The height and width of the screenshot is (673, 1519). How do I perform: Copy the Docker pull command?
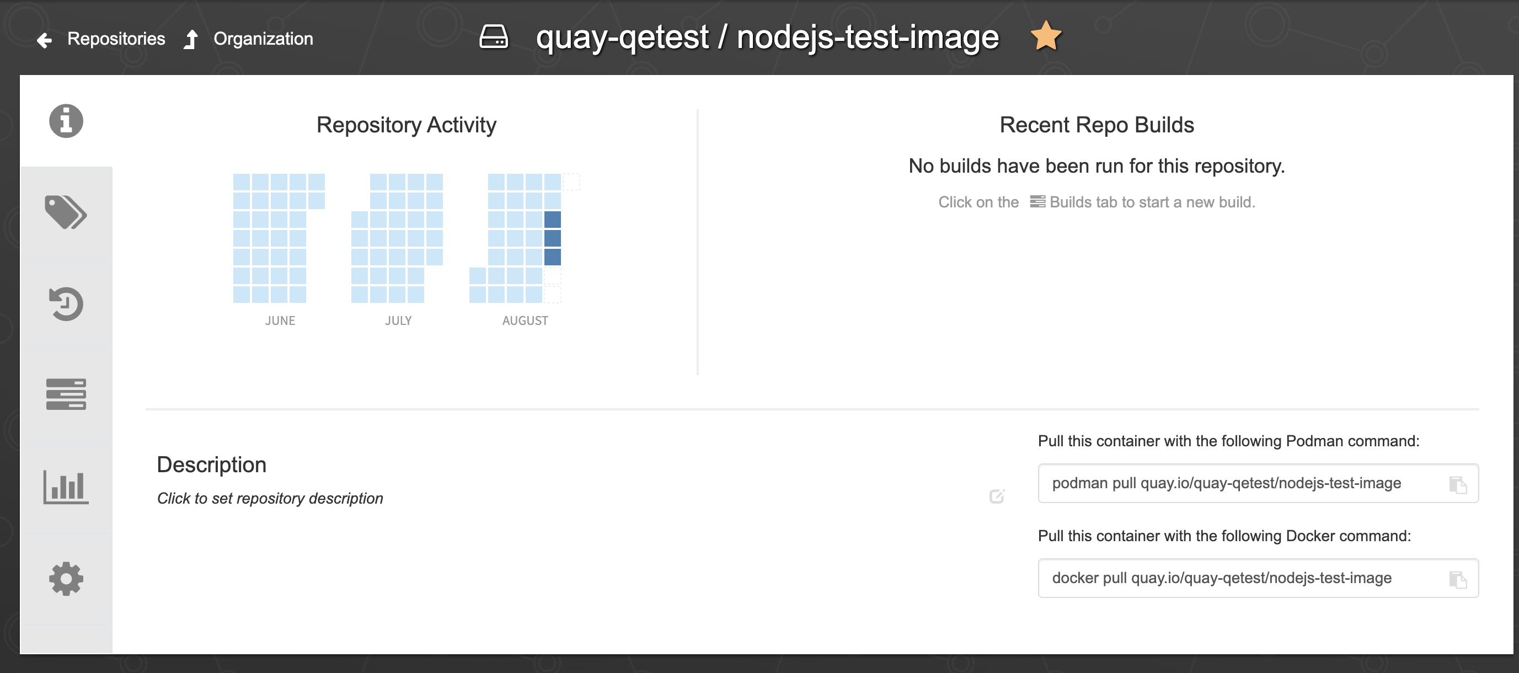pyautogui.click(x=1458, y=579)
